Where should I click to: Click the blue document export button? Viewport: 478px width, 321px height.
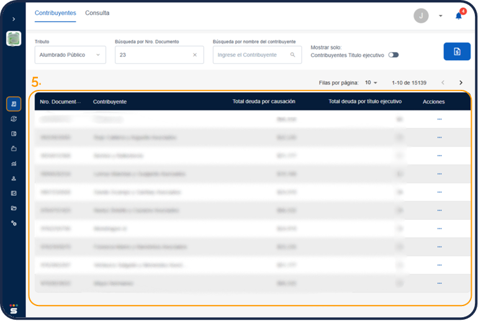(x=456, y=51)
